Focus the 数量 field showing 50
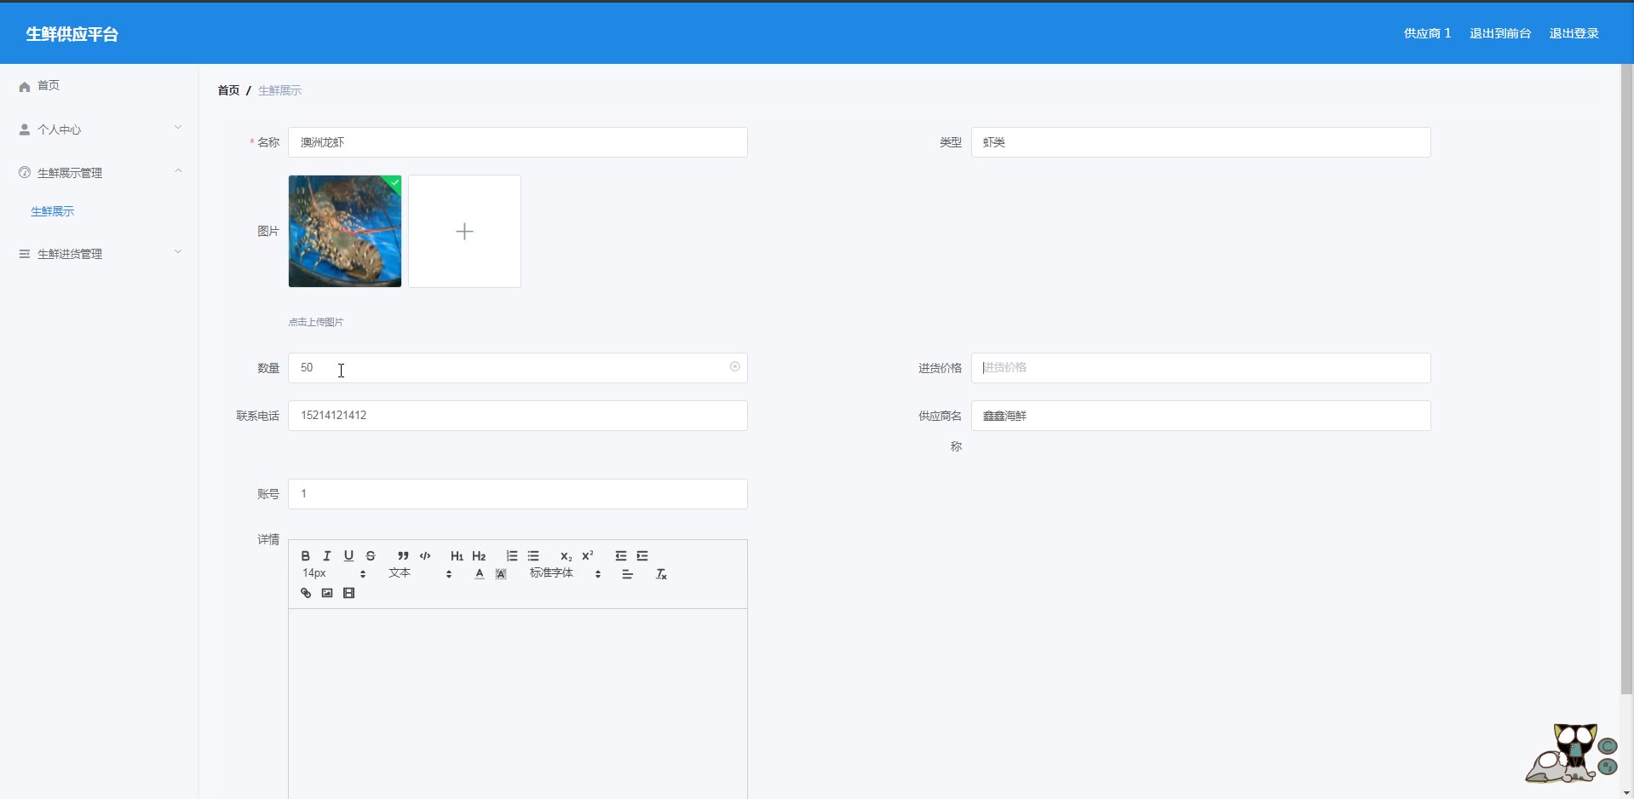Screen dimensions: 1634x799 point(518,368)
